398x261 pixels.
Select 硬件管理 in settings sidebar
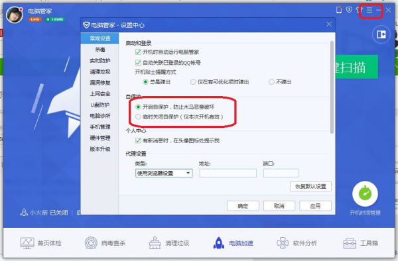(99, 138)
